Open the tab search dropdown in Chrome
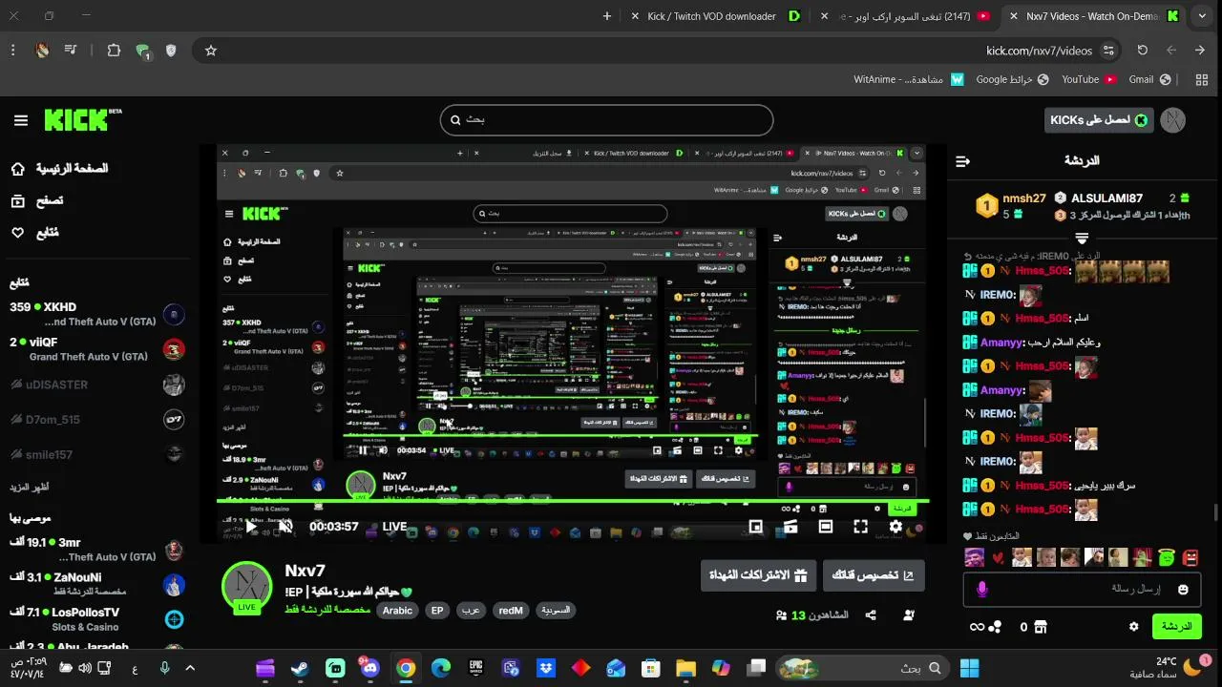This screenshot has height=687, width=1222. point(1203,16)
